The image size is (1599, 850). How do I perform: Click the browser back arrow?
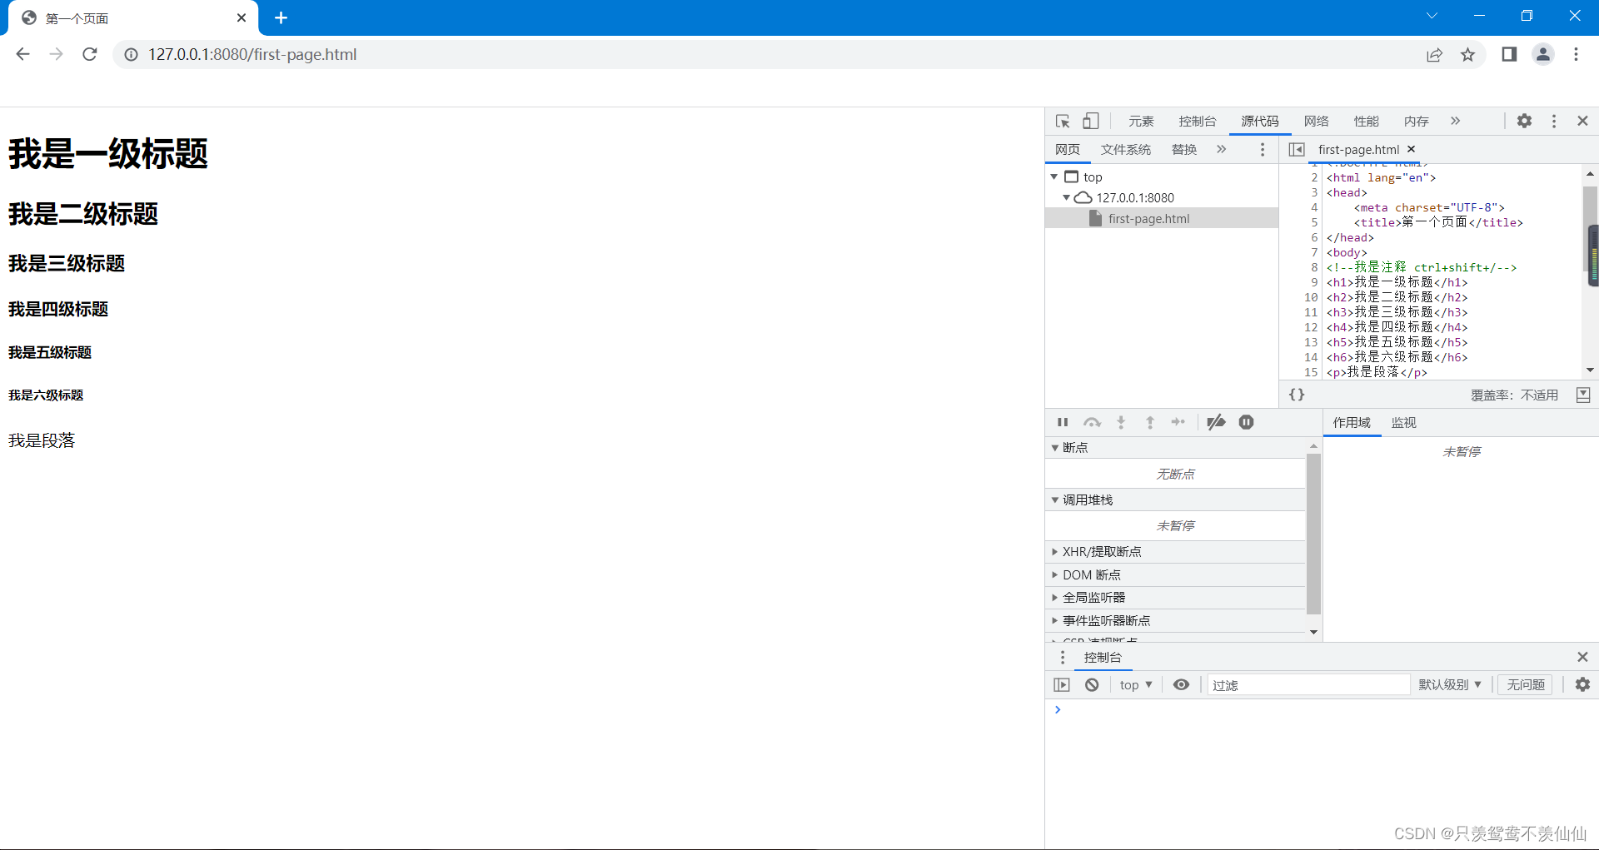click(x=22, y=54)
